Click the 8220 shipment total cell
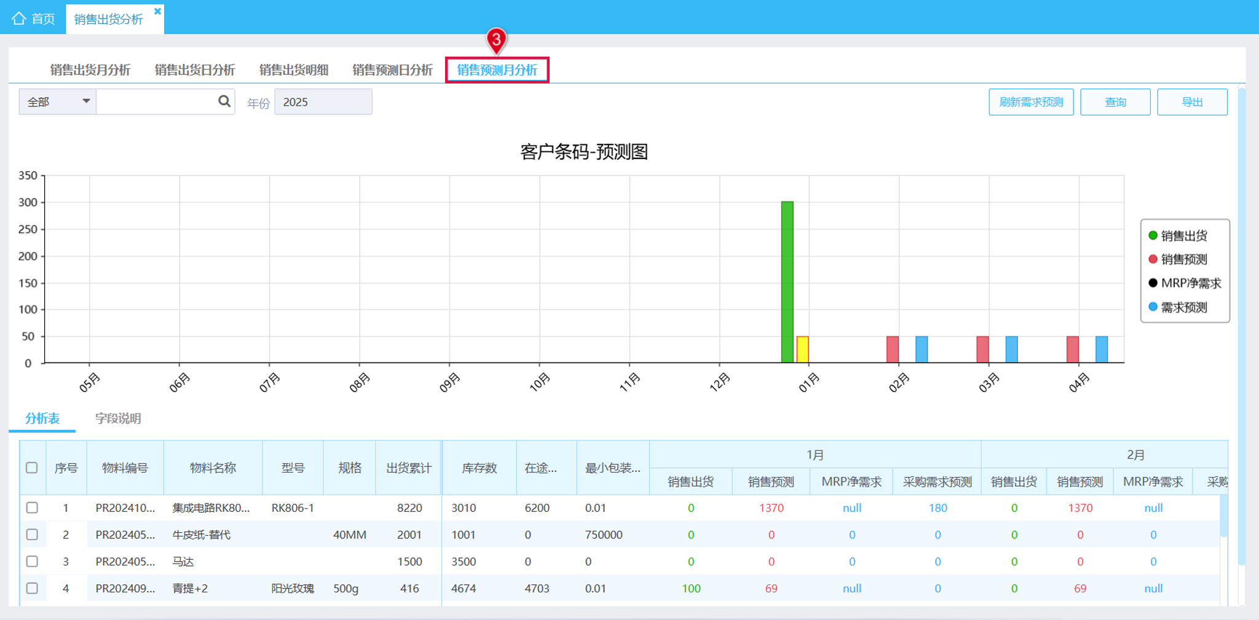The height and width of the screenshot is (620, 1259). pos(409,508)
